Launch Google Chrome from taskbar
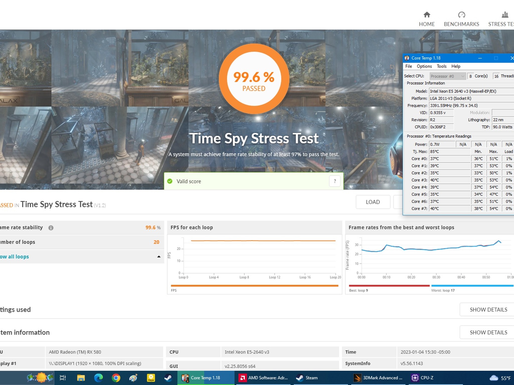Screen dimensions: 514x385 [116, 378]
